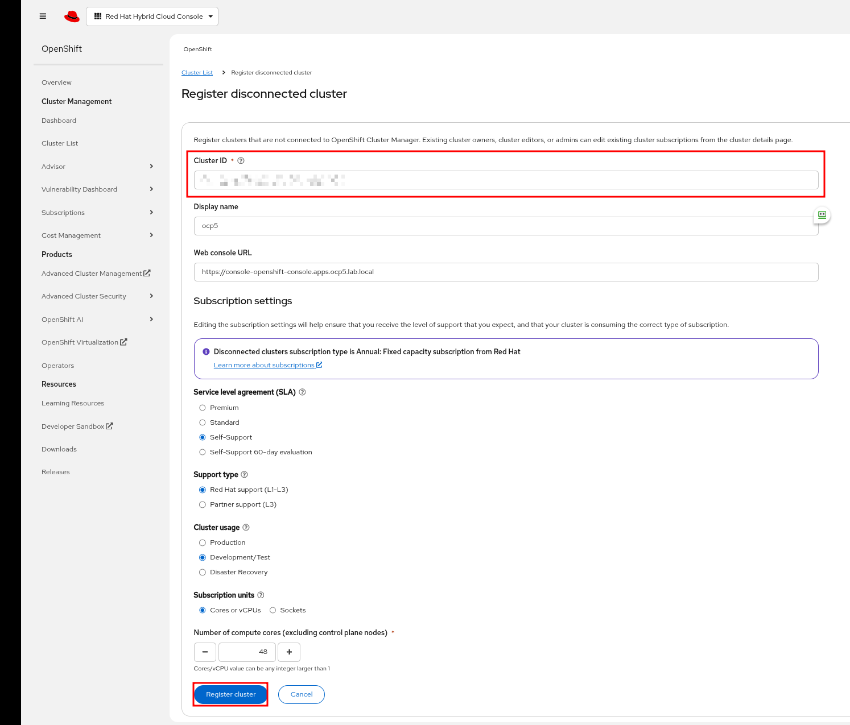Click the Register cluster button
The image size is (850, 725).
(x=231, y=694)
